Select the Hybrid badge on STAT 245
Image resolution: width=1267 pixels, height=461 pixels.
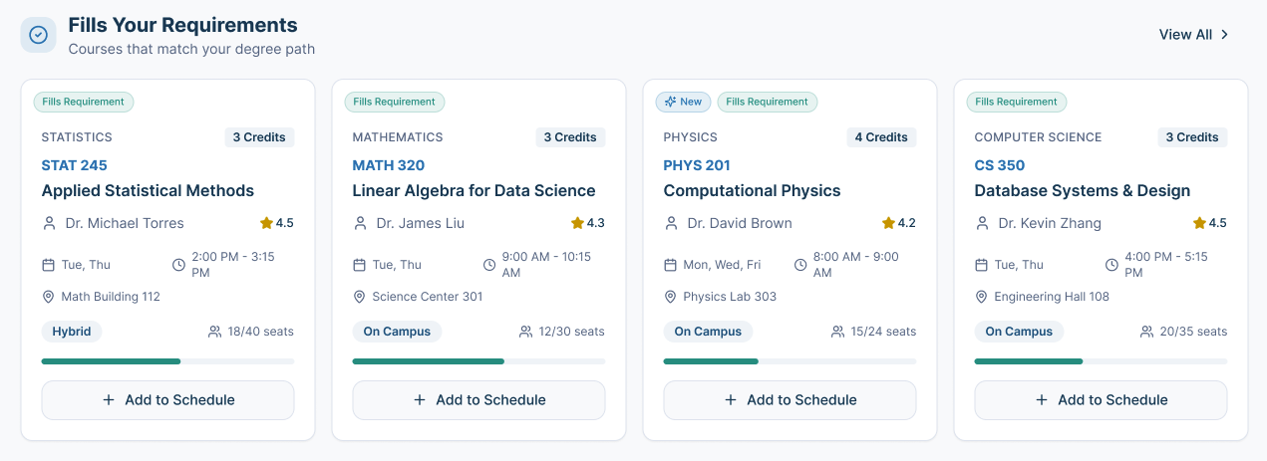(x=72, y=332)
